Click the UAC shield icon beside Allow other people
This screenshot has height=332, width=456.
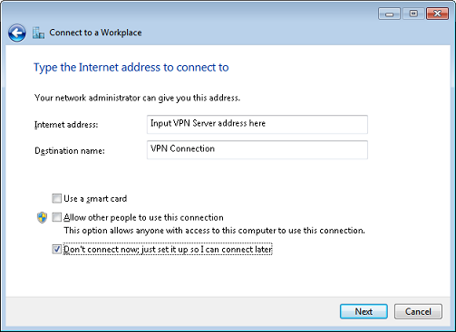(42, 217)
